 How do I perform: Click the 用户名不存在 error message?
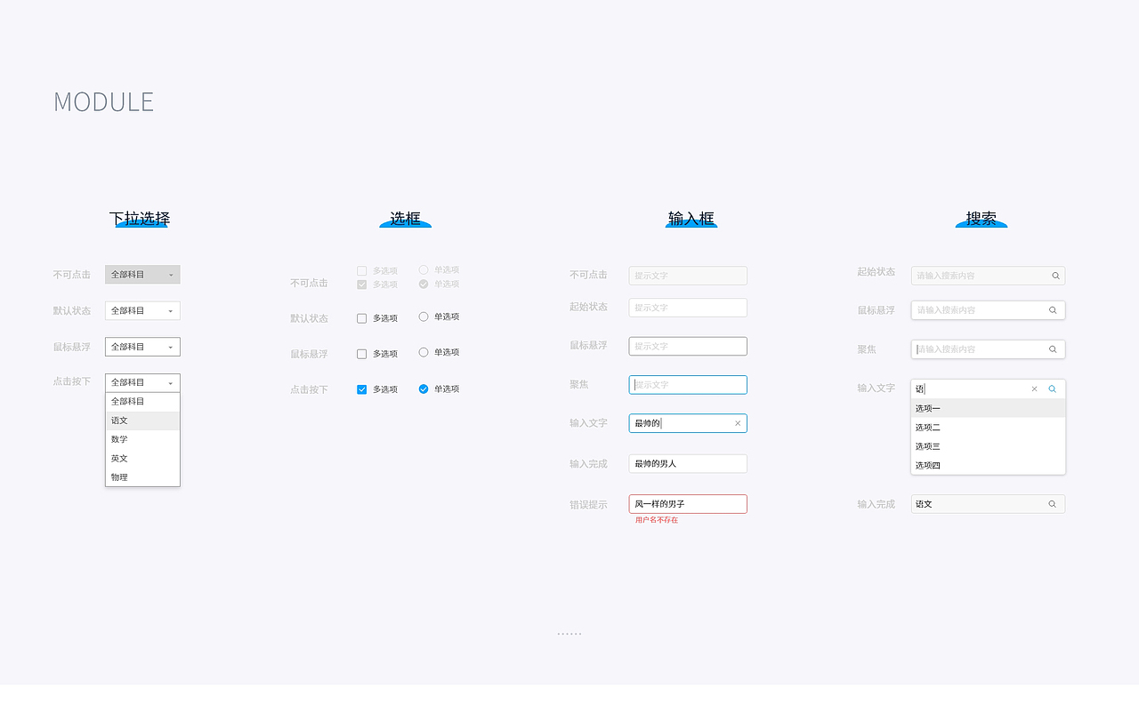point(657,520)
